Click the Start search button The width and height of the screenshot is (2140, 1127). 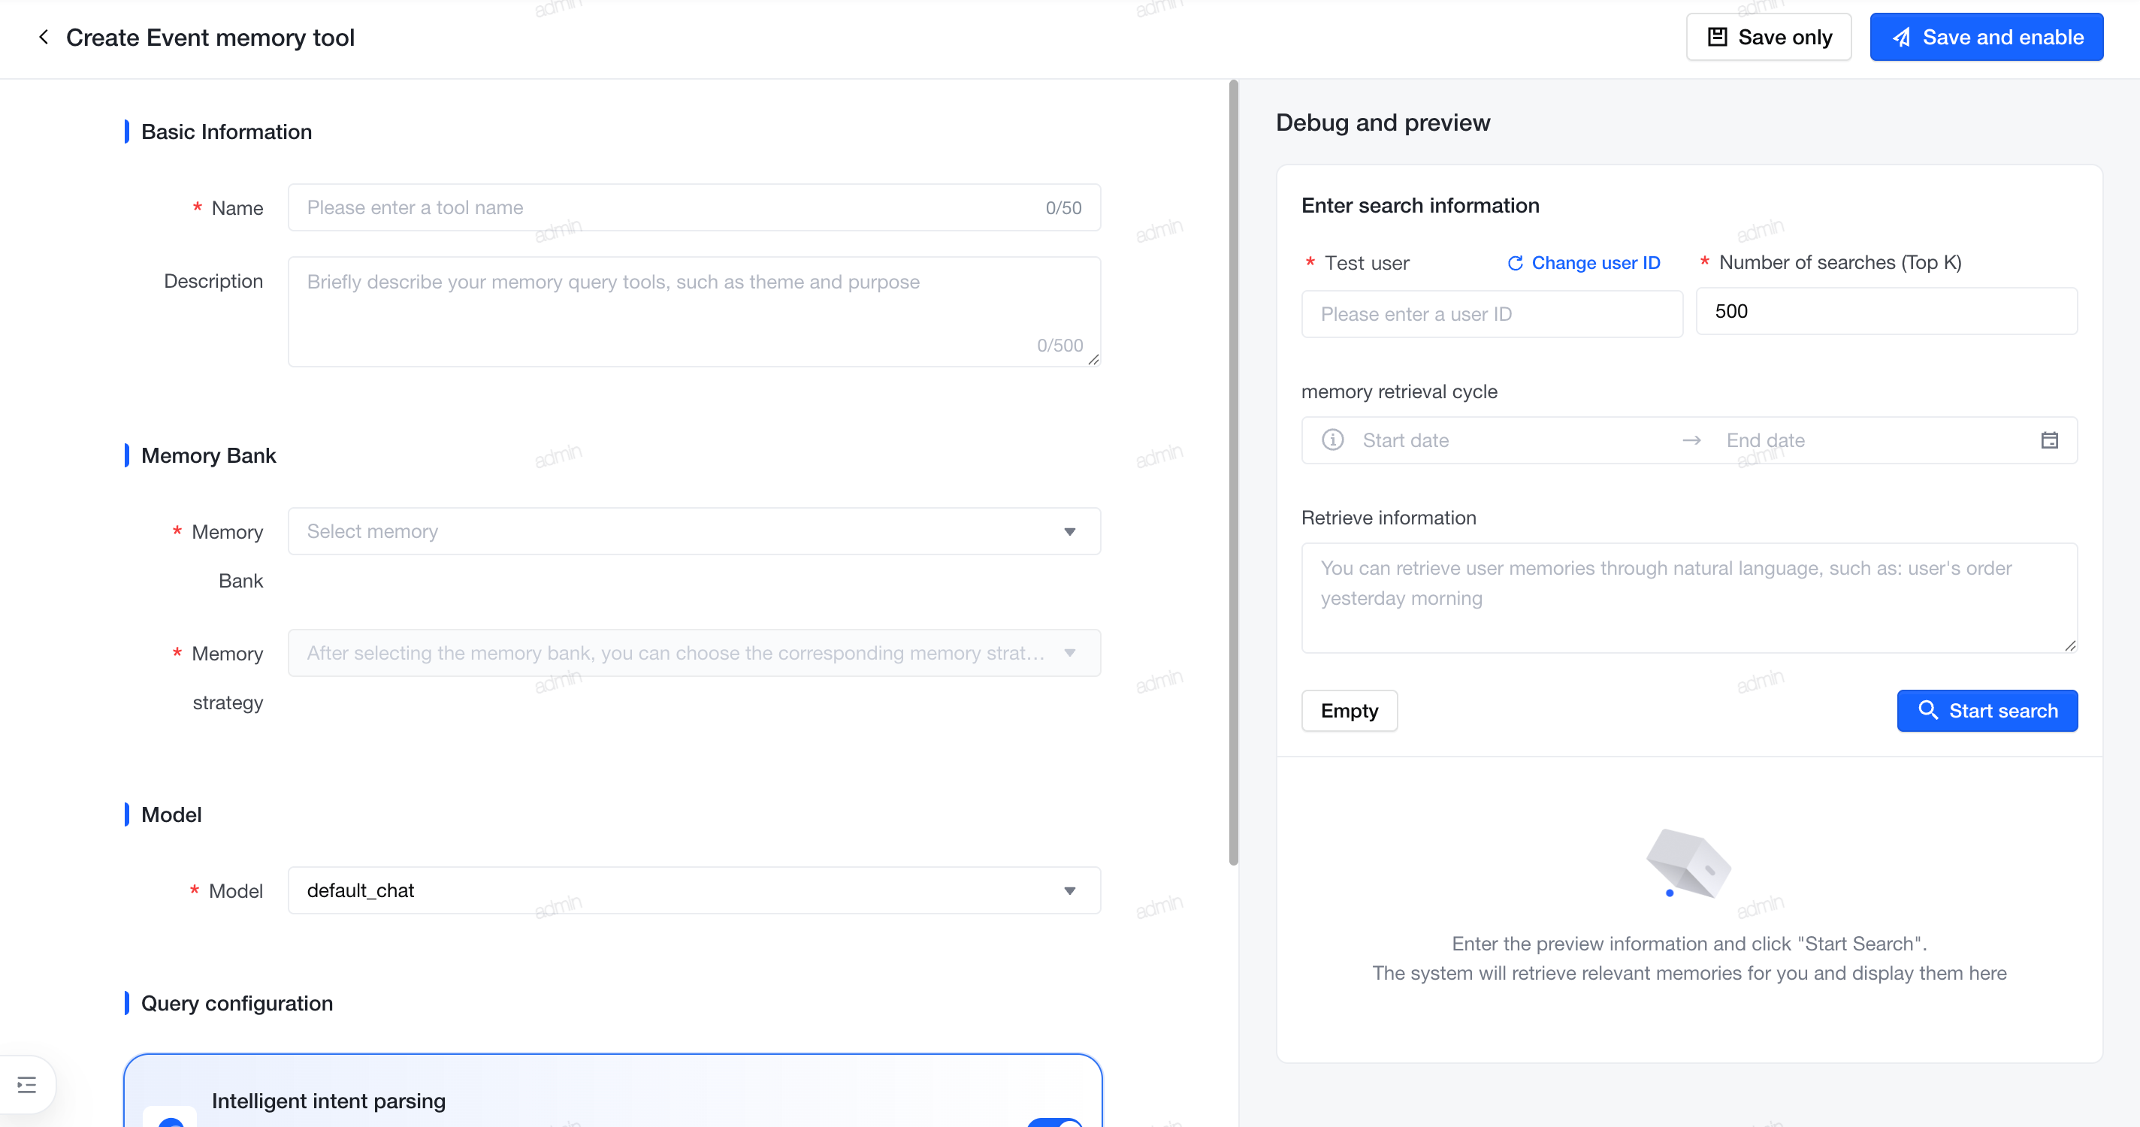click(x=1986, y=711)
